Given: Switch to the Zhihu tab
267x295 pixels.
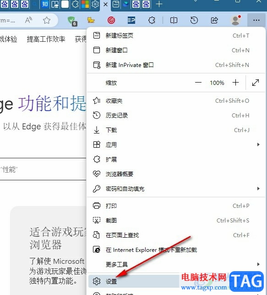Looking at the screenshot, I should pyautogui.click(x=45, y=4).
